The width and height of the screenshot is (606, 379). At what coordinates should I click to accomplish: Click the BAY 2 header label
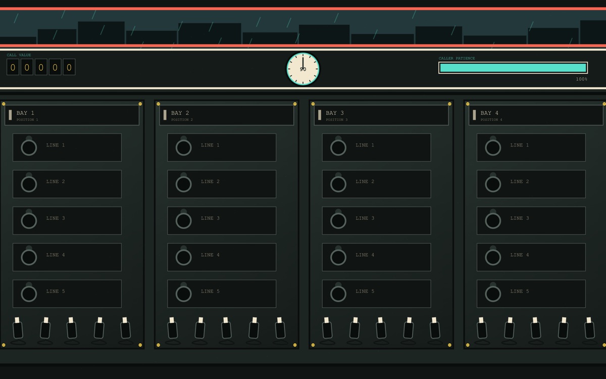coord(180,113)
